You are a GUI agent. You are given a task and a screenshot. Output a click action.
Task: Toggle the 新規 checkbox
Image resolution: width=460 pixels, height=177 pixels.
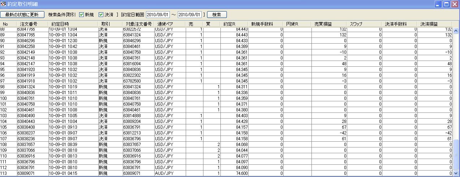pos(81,15)
